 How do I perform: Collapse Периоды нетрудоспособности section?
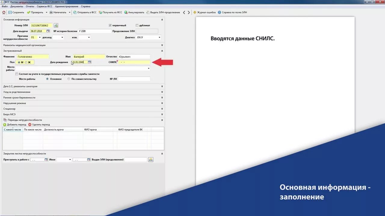tap(162, 120)
